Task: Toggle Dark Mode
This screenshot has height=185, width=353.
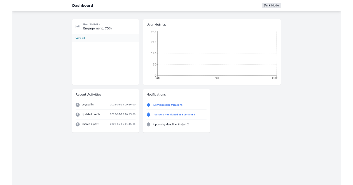Action: coord(271,5)
